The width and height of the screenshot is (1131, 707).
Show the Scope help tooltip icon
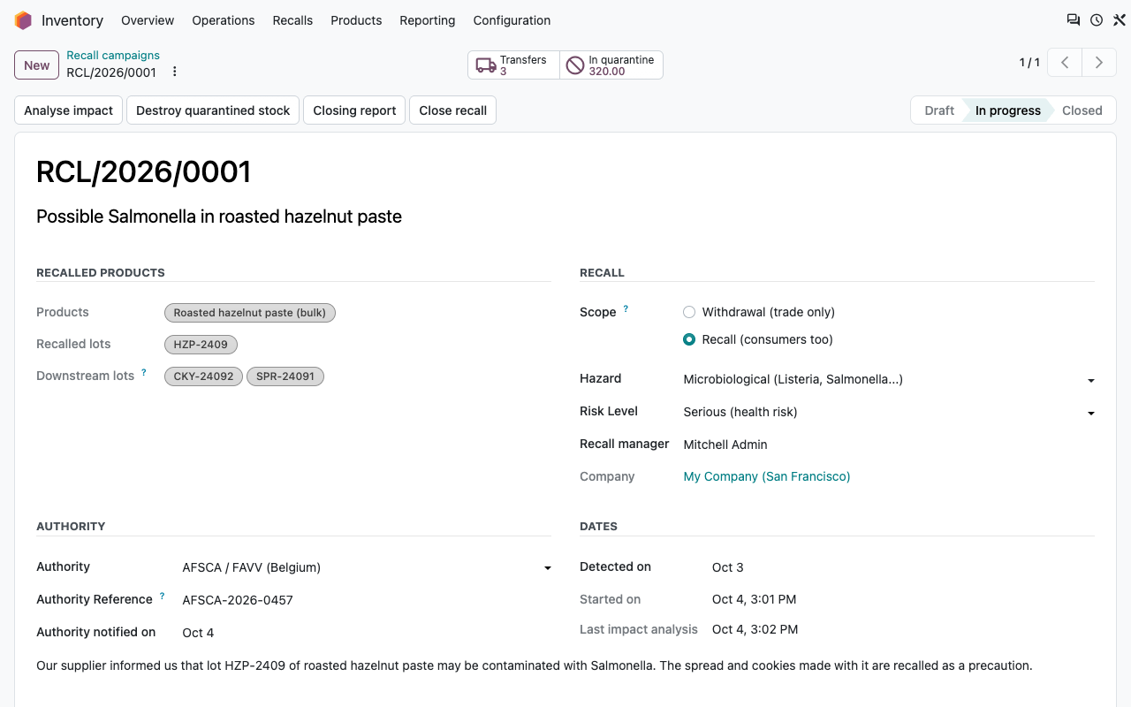point(626,309)
